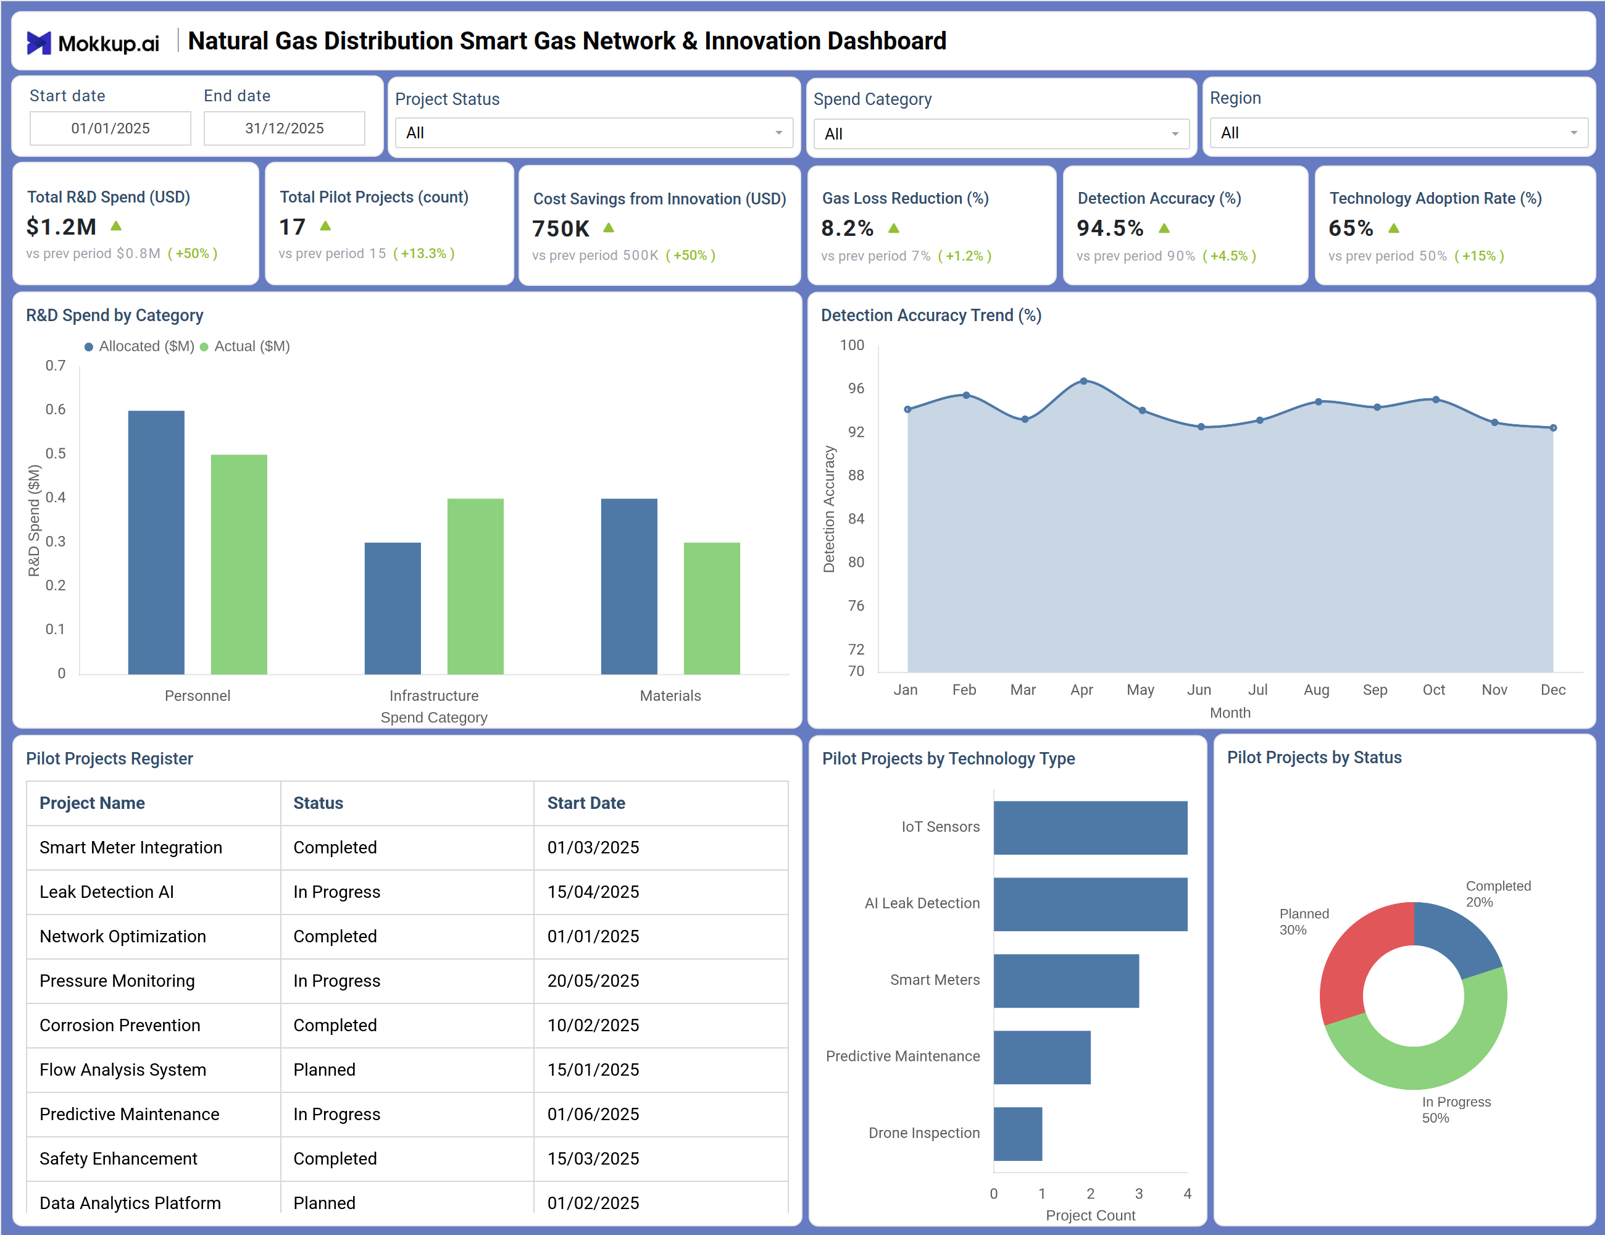
Task: Click the Personnel Actual bar
Action: coord(239,564)
